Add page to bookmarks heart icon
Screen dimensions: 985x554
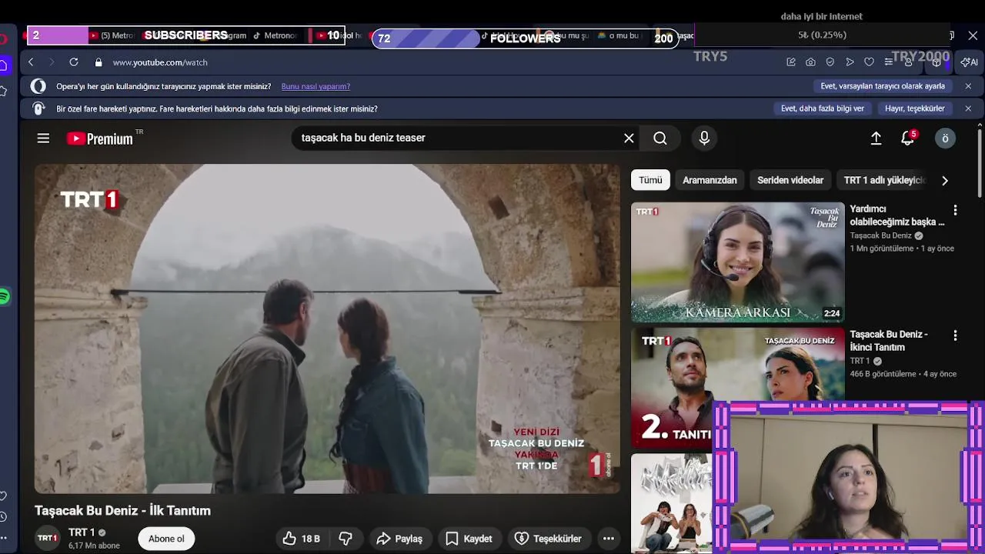pos(869,62)
